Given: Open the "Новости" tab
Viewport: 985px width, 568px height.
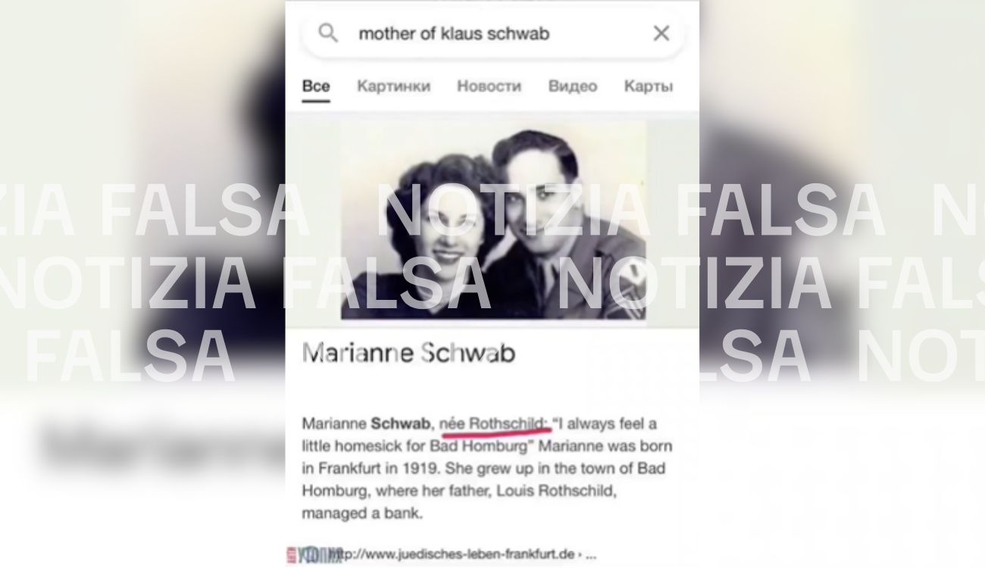Looking at the screenshot, I should (489, 86).
